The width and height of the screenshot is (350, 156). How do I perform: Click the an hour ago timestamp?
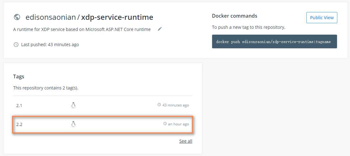(x=178, y=124)
